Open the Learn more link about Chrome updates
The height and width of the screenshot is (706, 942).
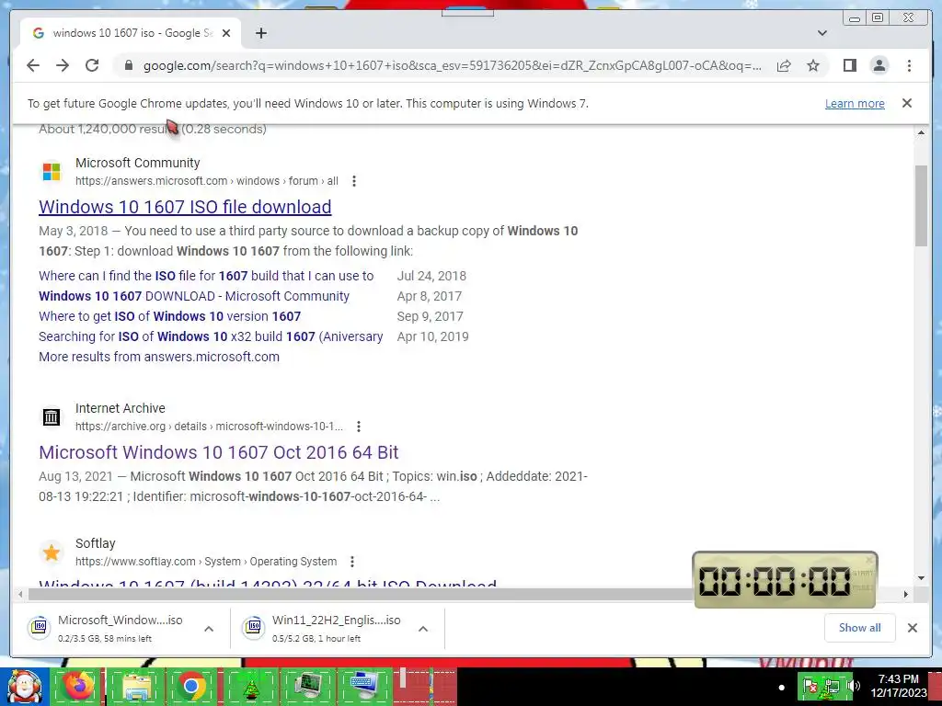coord(855,103)
